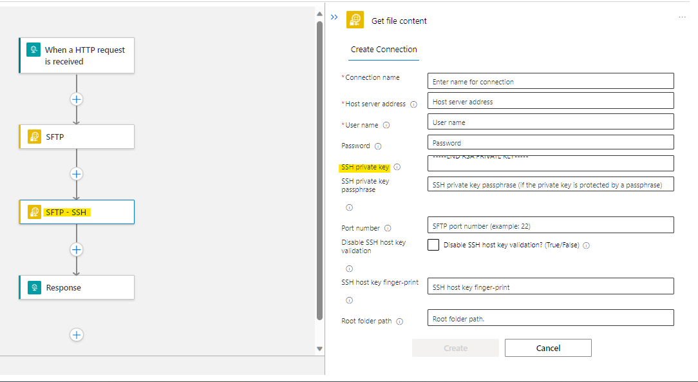Select the Response action icon
The height and width of the screenshot is (382, 698).
(33, 287)
